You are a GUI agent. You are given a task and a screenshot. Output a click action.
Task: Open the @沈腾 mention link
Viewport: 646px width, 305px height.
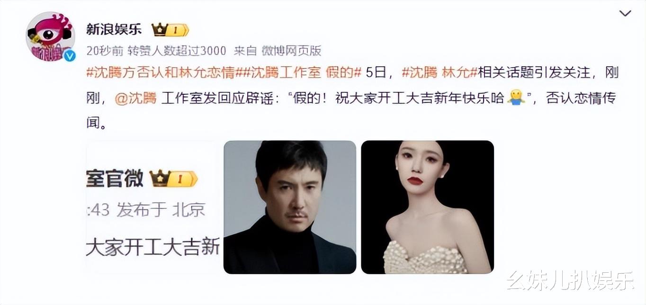[135, 99]
